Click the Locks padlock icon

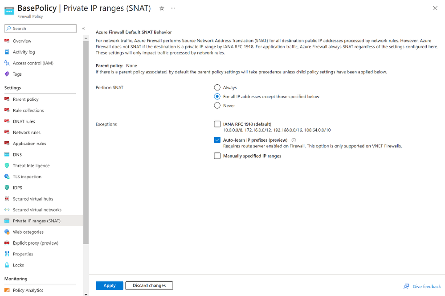pos(7,265)
